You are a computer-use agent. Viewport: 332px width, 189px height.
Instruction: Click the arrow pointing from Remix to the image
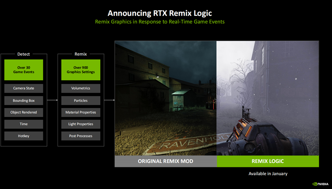109,100
